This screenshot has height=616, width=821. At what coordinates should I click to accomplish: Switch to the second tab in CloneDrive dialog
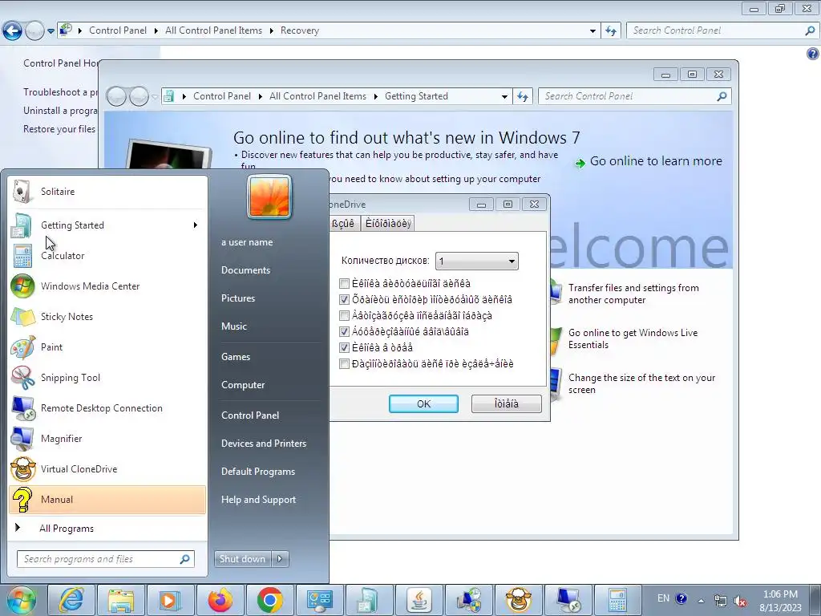[x=388, y=224]
